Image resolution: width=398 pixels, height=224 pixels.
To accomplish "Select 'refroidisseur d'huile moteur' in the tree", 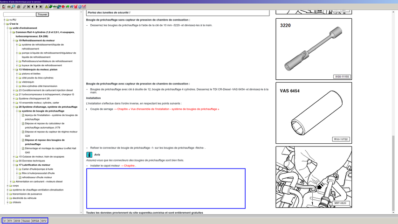I will 36,177.
